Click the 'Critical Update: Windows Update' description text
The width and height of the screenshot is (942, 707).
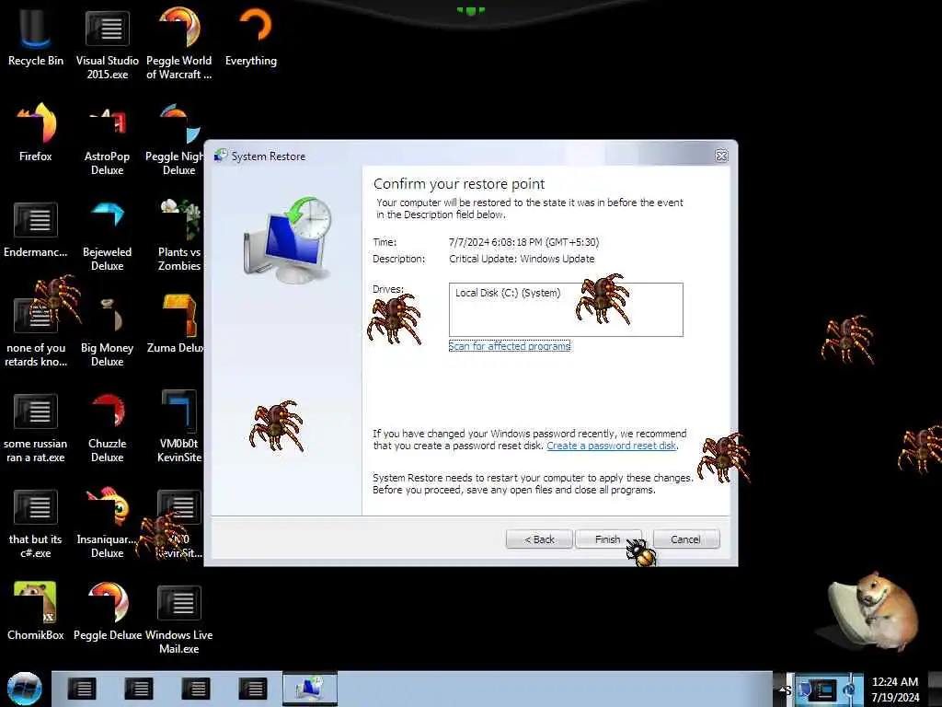522,259
